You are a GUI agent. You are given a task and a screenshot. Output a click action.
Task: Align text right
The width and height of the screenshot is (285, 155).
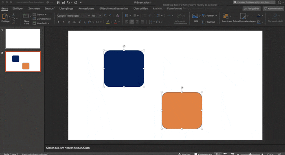click(137, 22)
